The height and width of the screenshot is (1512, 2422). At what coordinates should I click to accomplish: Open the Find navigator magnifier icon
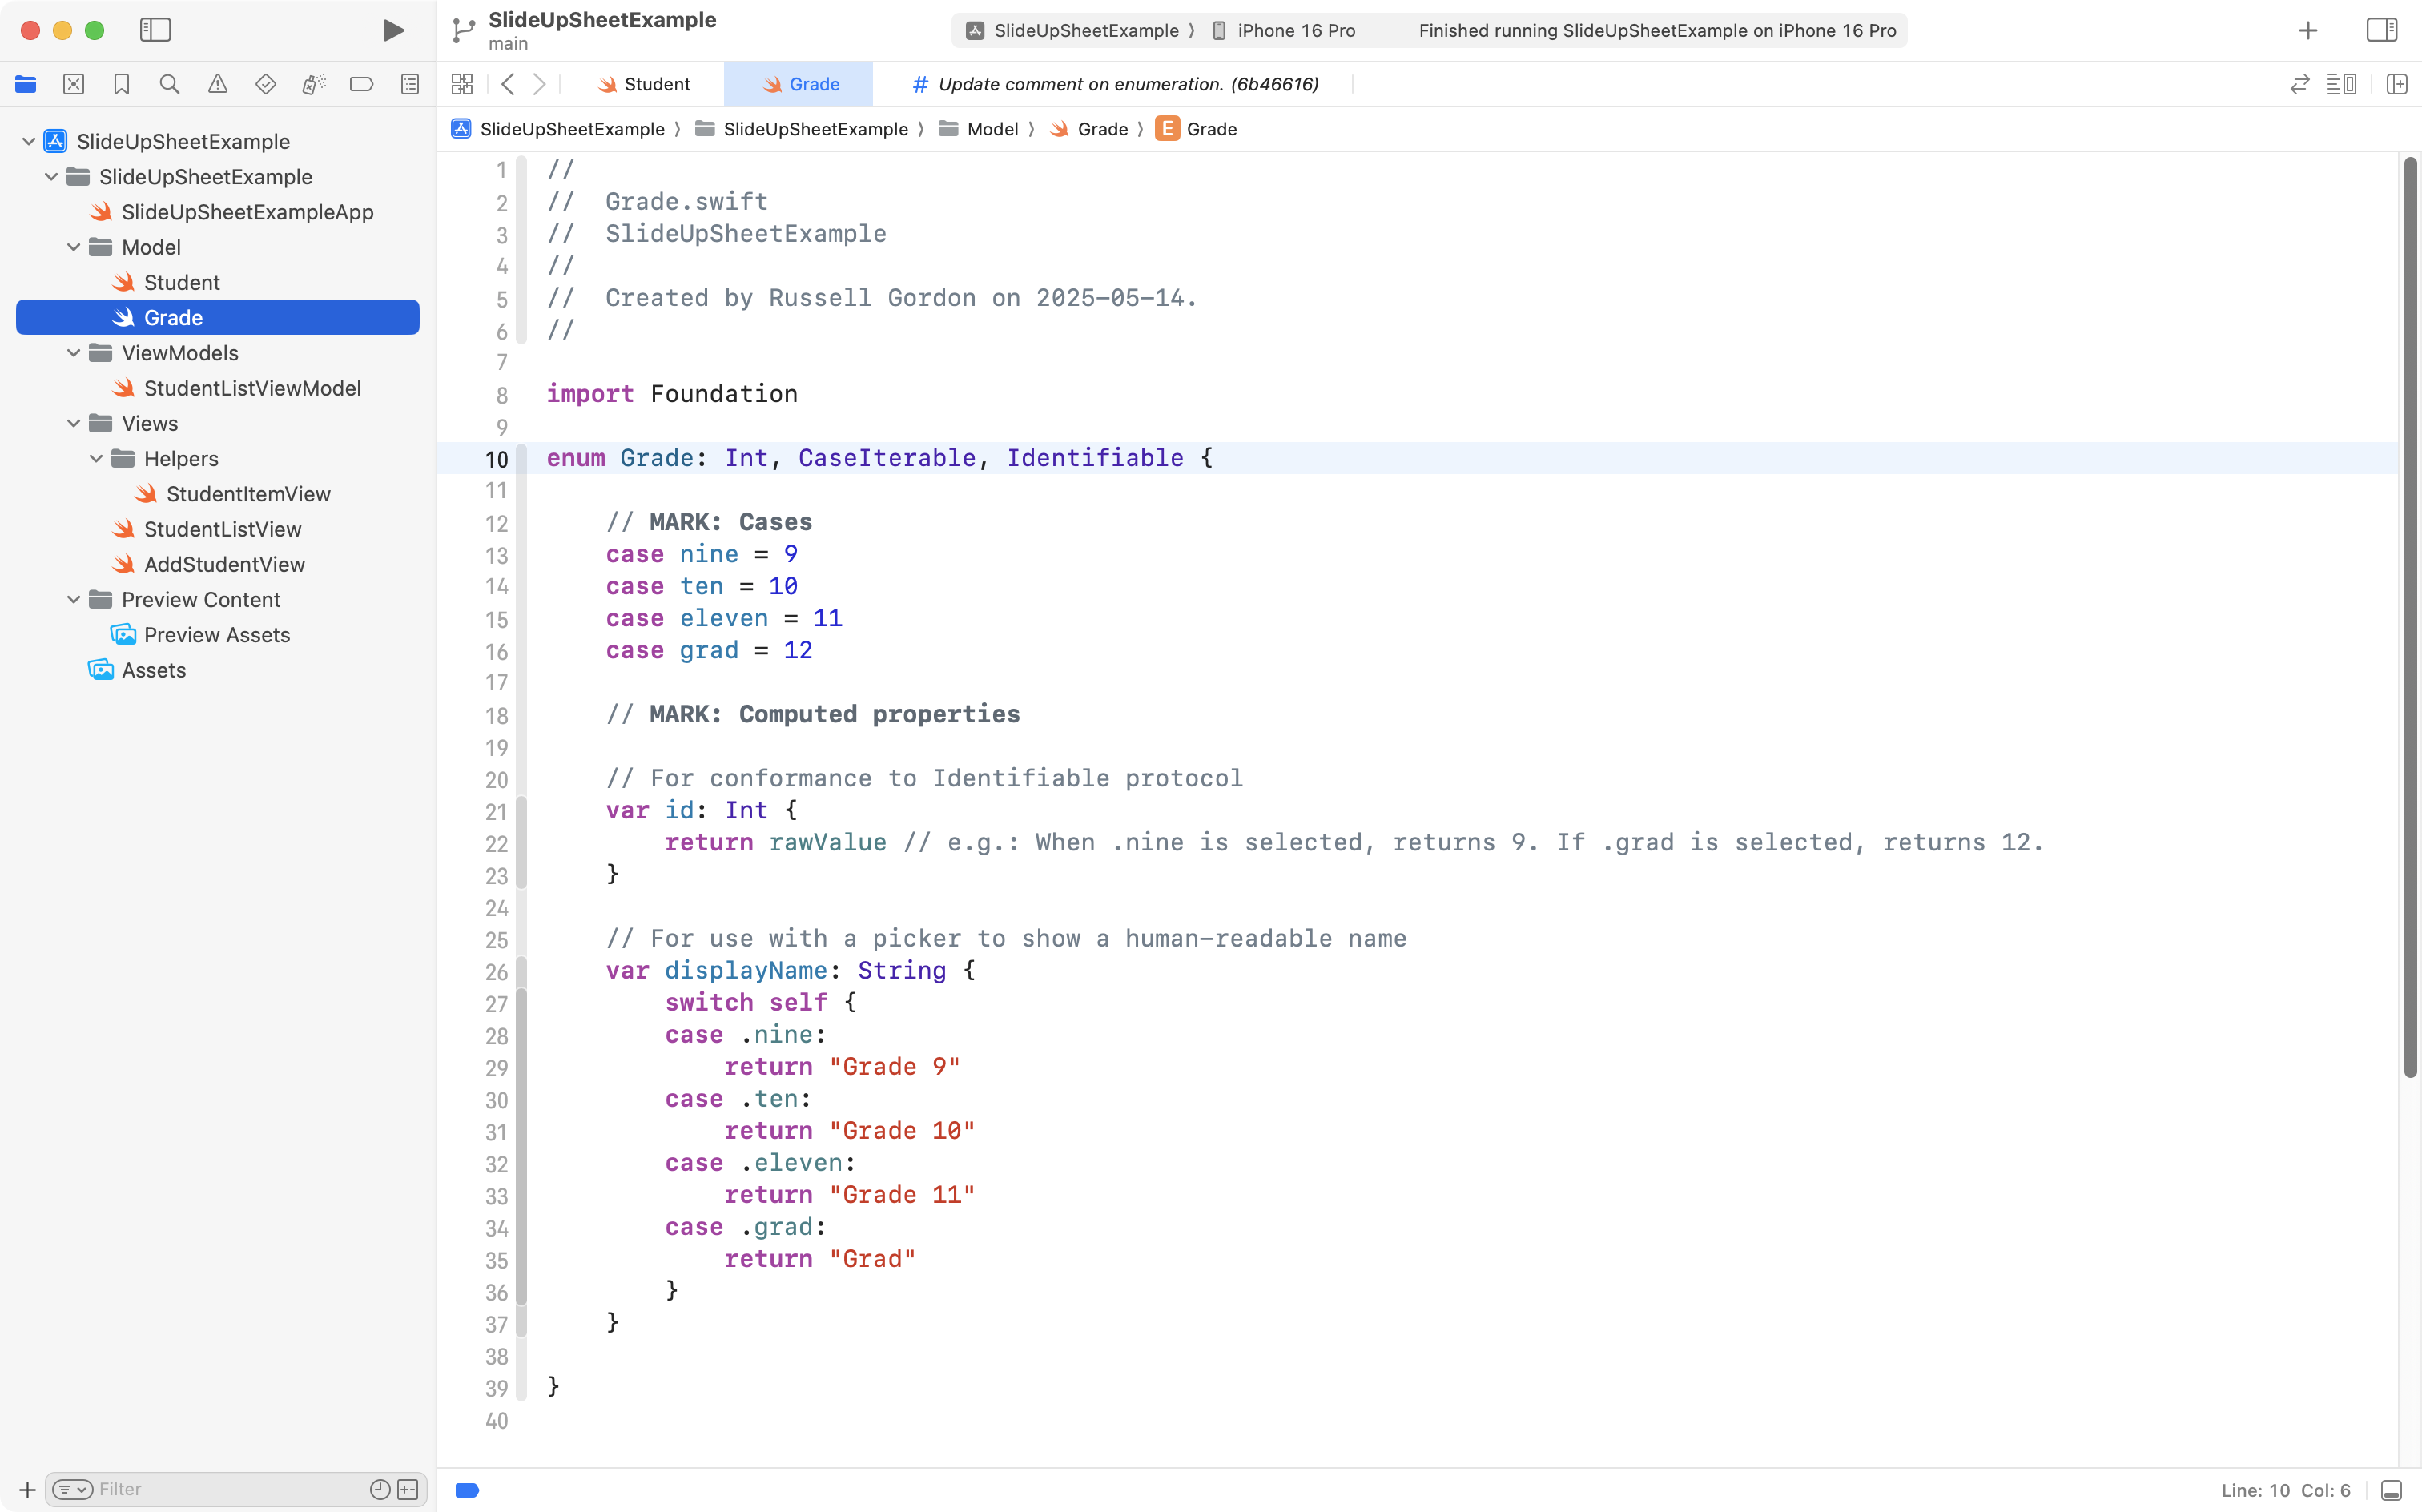click(169, 85)
